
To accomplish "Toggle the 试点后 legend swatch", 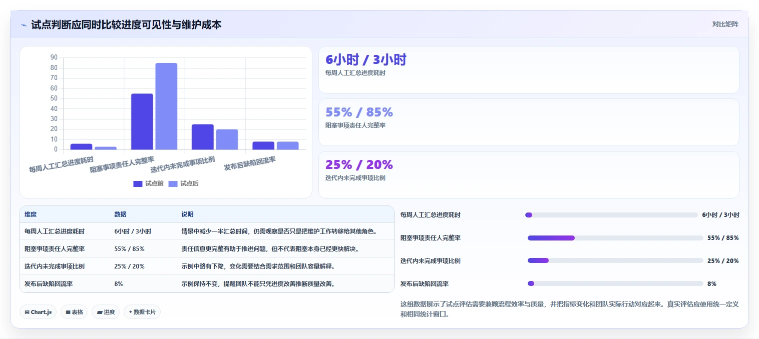I will [x=173, y=183].
